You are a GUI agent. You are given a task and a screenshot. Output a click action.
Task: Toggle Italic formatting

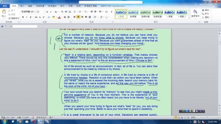coord(27,17)
